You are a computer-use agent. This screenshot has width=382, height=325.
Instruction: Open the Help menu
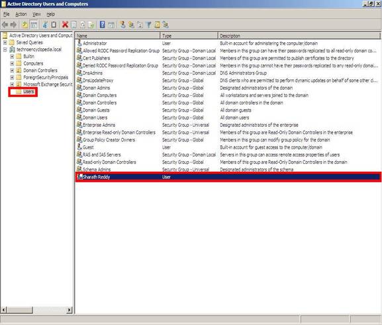[50, 14]
